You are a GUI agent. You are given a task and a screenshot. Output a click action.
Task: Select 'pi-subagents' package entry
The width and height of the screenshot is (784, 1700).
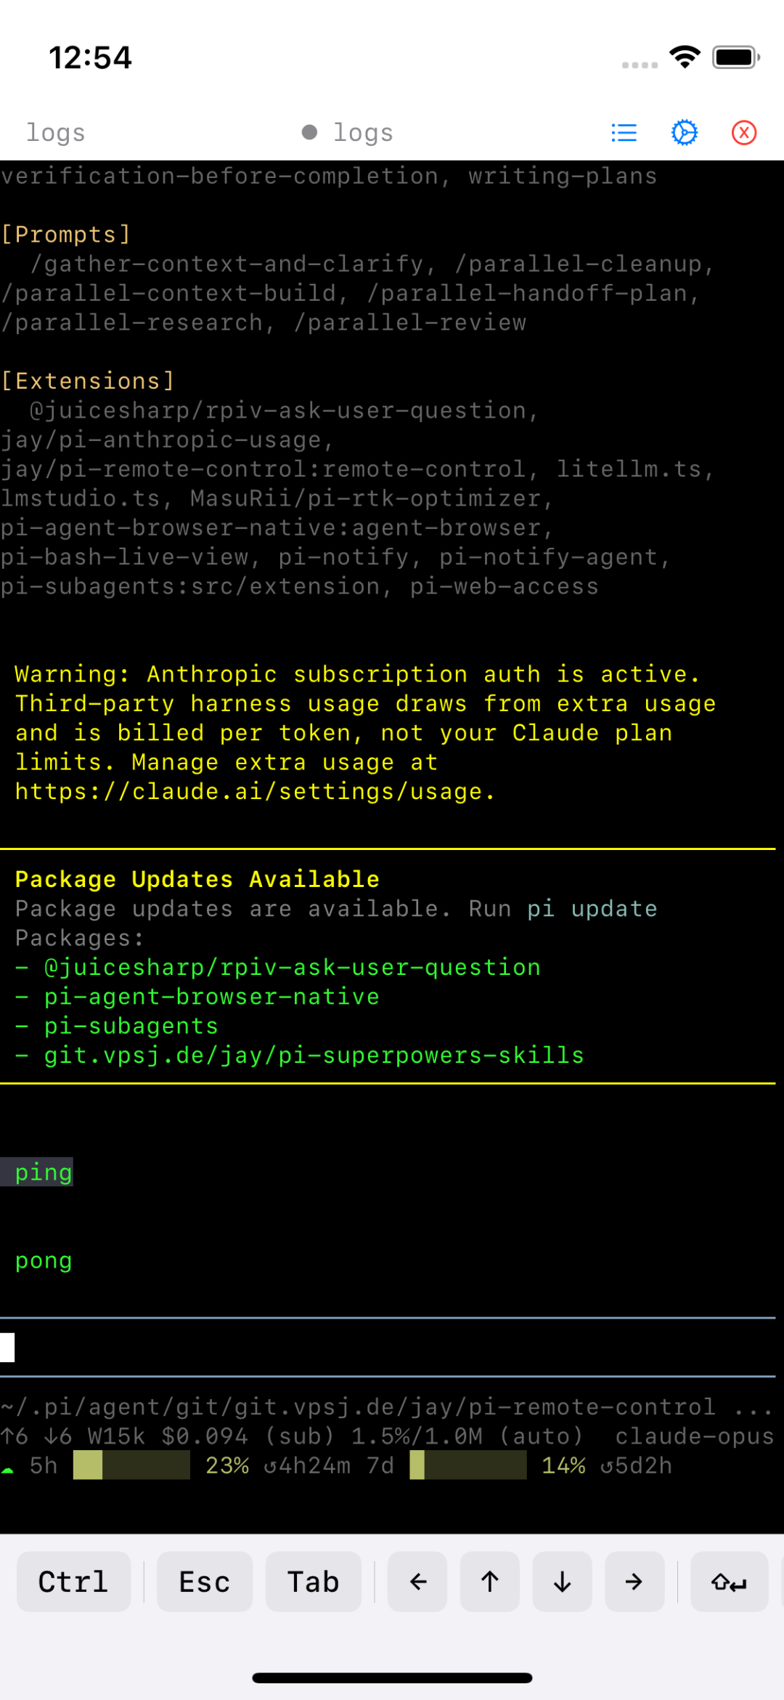[131, 1026]
